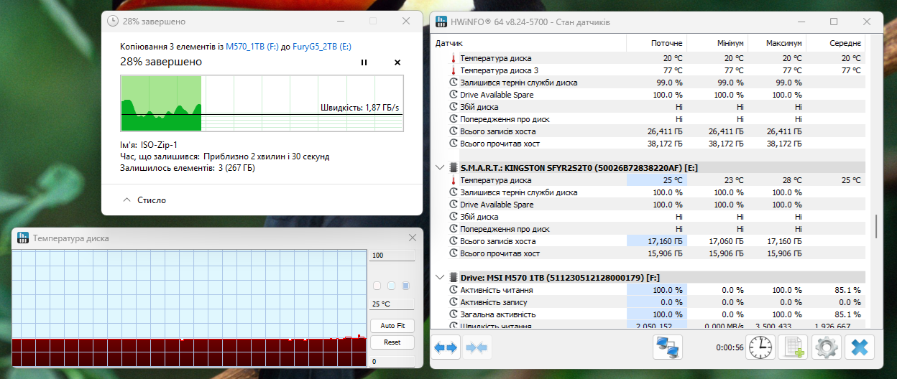Click the expand columns double-arrow icon in HWiNFO
Screen dimensions: 897x379
click(x=446, y=348)
